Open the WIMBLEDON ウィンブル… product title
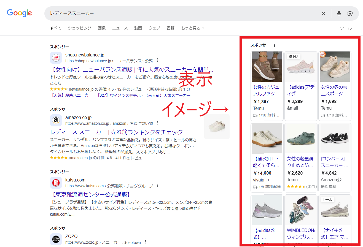Screen dimensions: 363x247 tap(301, 234)
